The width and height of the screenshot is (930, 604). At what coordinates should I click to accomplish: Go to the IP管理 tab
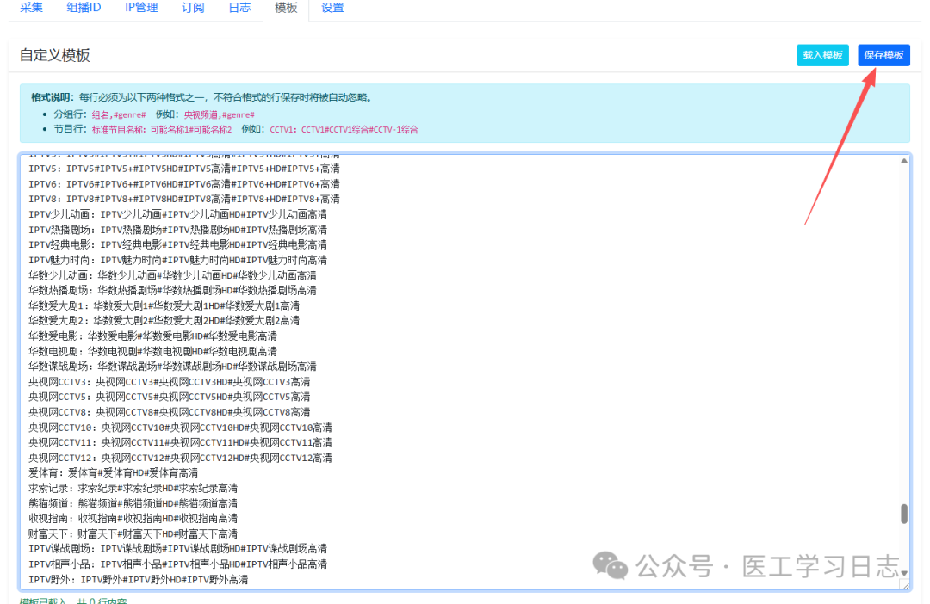click(141, 8)
